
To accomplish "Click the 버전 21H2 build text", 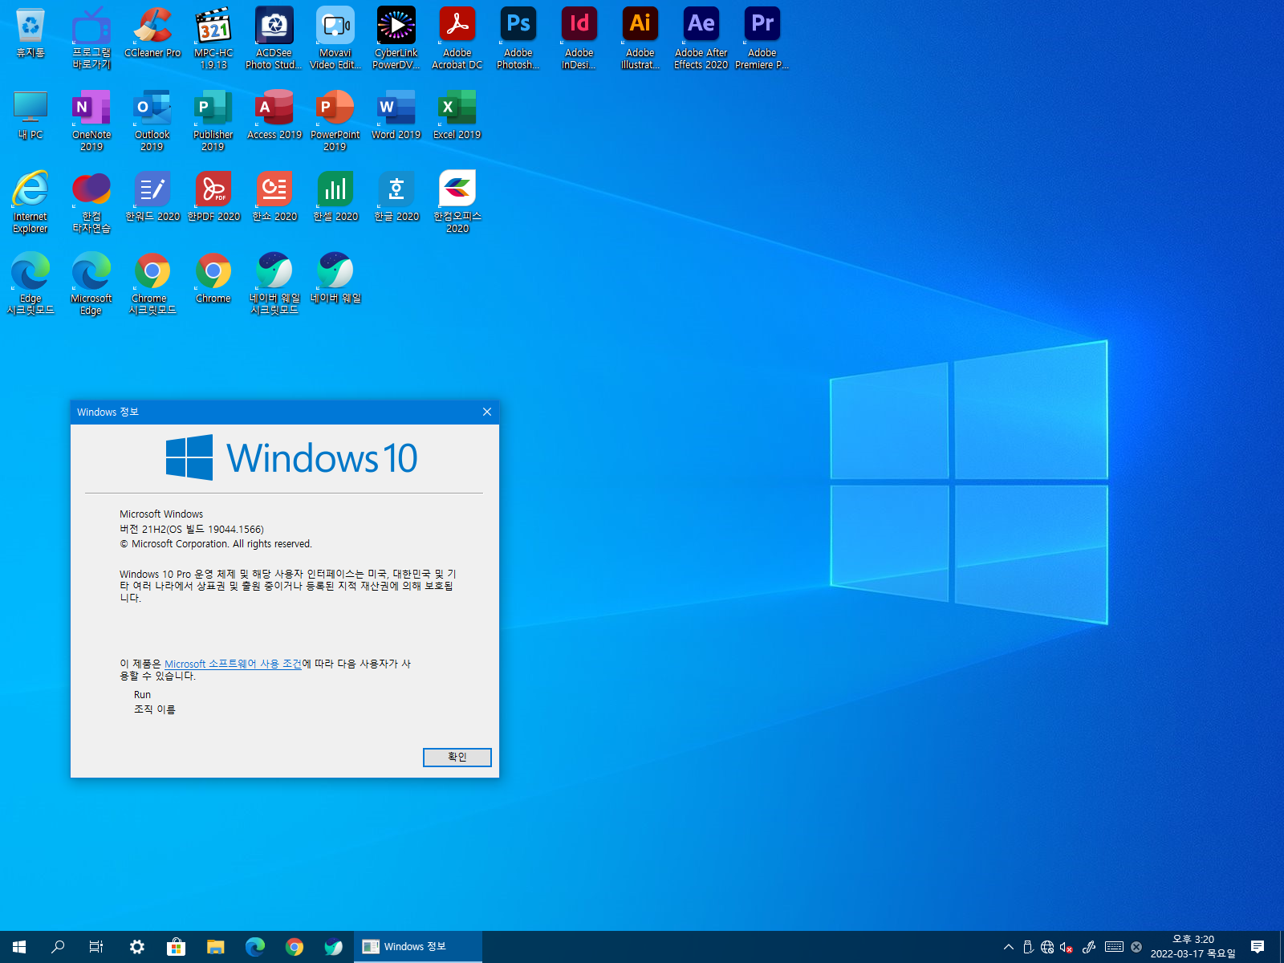I will click(x=192, y=529).
